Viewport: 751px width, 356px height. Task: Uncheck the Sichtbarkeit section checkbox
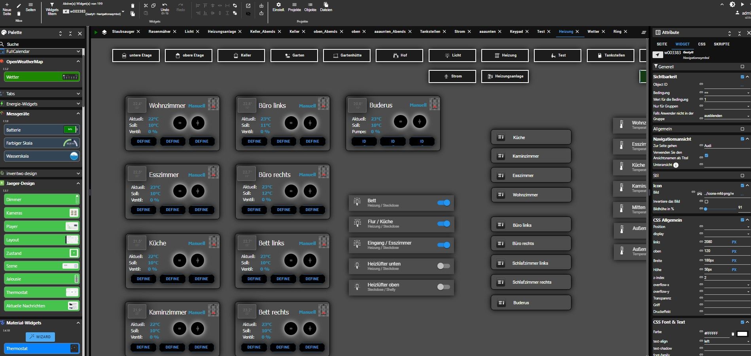(x=742, y=77)
